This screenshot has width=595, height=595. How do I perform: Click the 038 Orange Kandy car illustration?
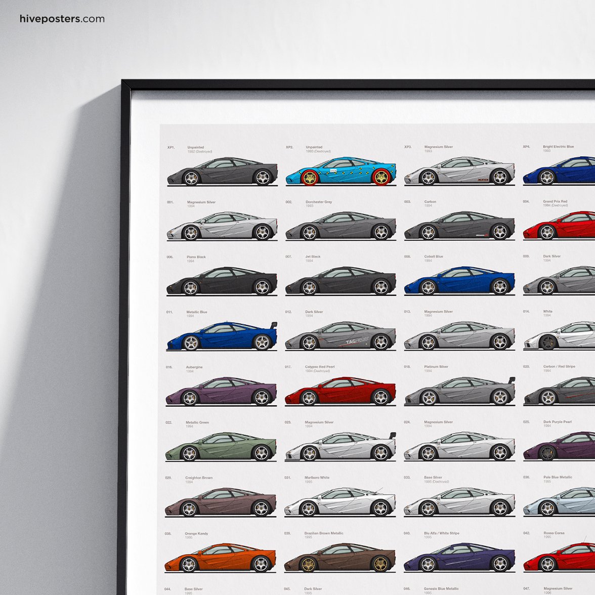click(220, 558)
